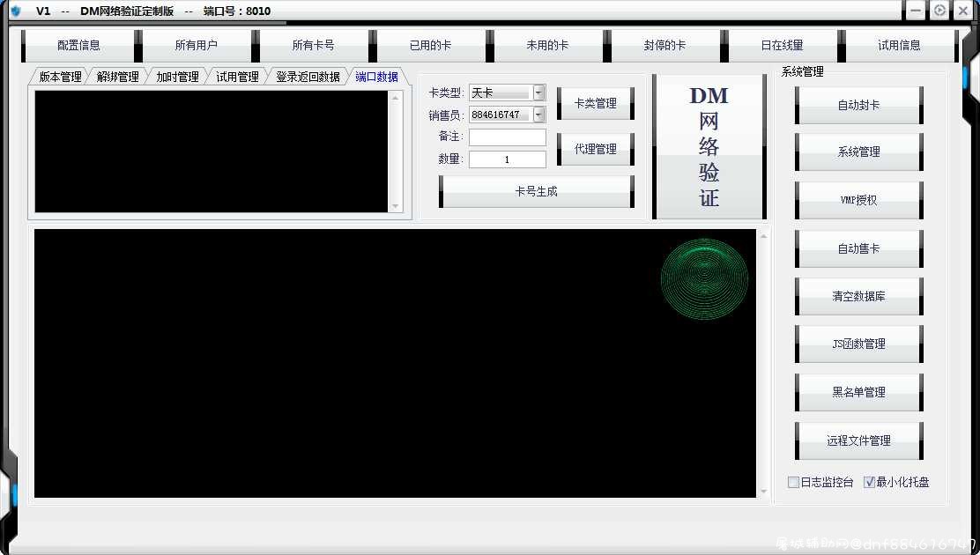Open 代理管理
The height and width of the screenshot is (555, 980).
[596, 150]
